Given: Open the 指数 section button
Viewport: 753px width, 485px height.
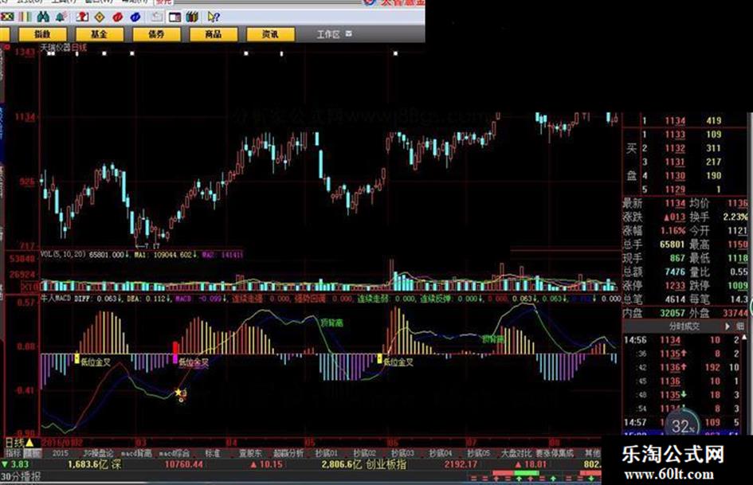Looking at the screenshot, I should [42, 34].
